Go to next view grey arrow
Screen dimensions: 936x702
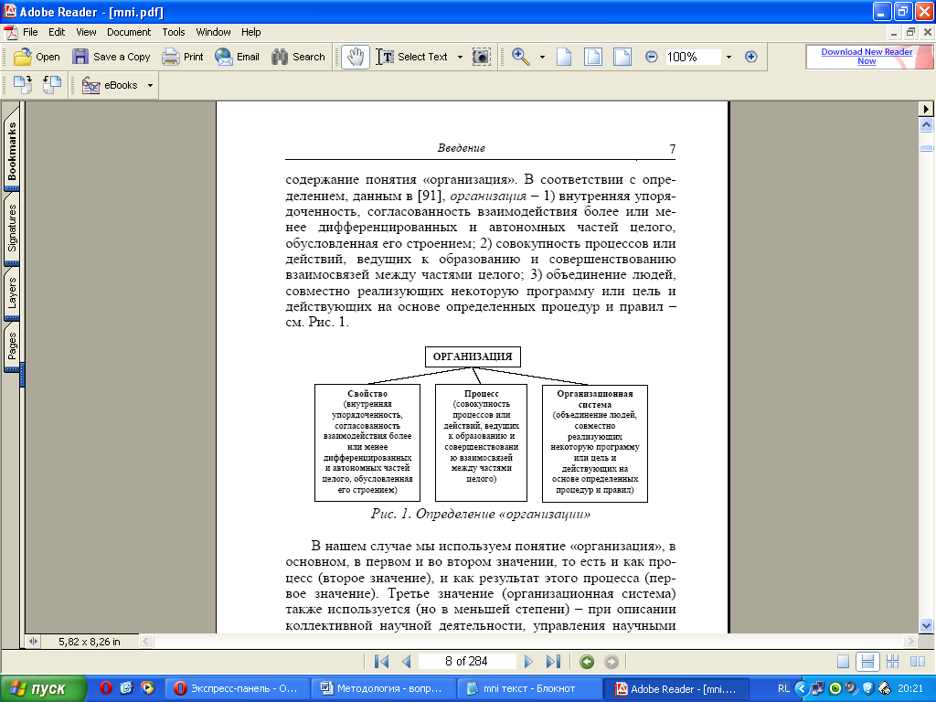point(612,662)
